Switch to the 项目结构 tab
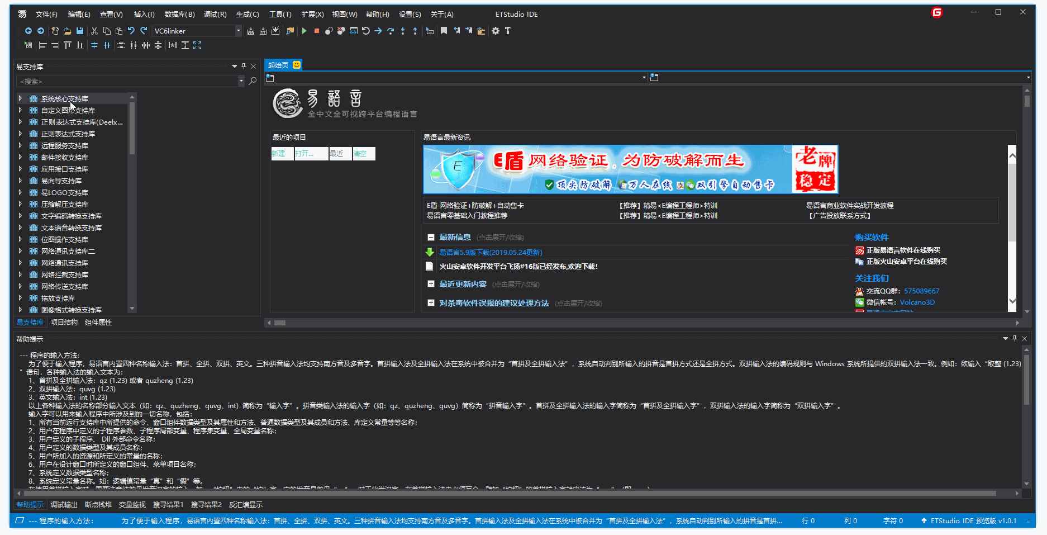The image size is (1047, 535). [64, 322]
